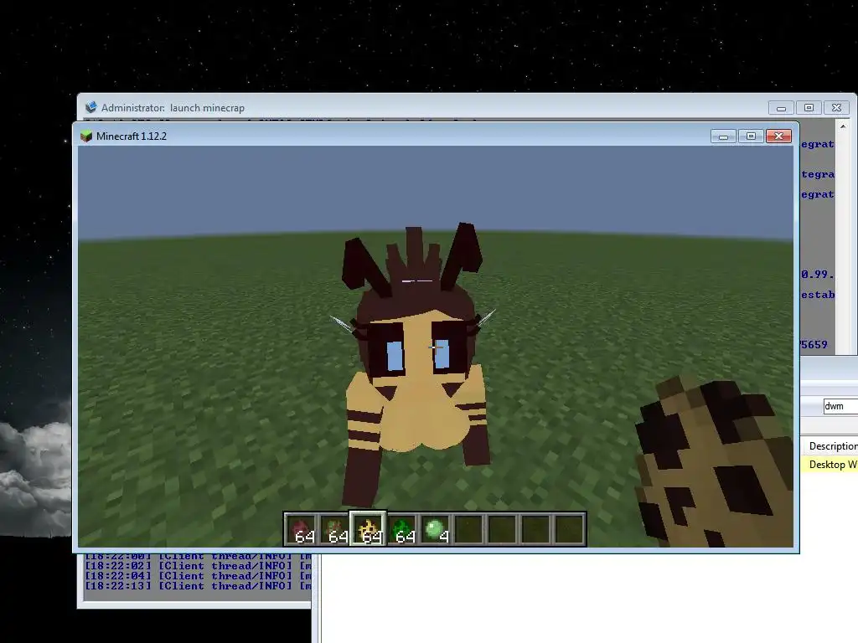Click the Minecraft grass block title icon

pyautogui.click(x=86, y=136)
